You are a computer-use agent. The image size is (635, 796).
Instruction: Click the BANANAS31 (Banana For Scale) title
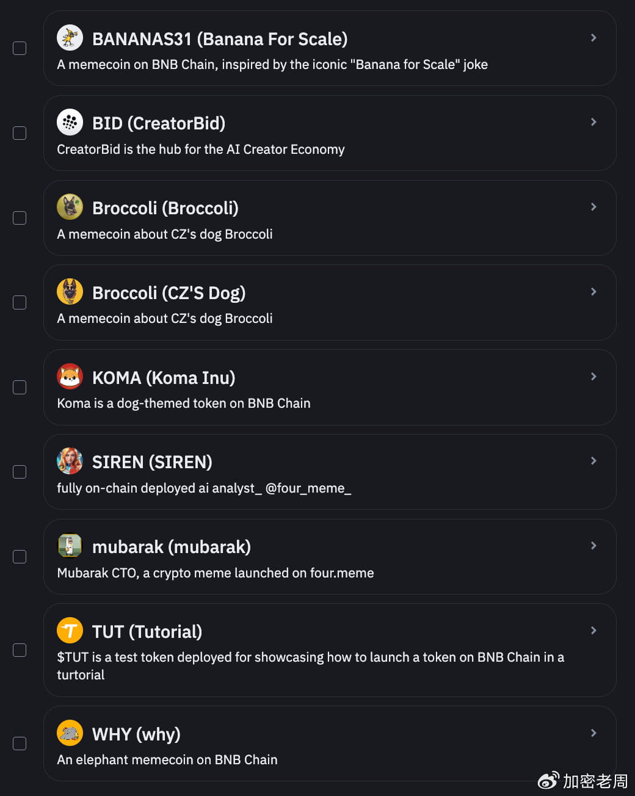pyautogui.click(x=220, y=38)
